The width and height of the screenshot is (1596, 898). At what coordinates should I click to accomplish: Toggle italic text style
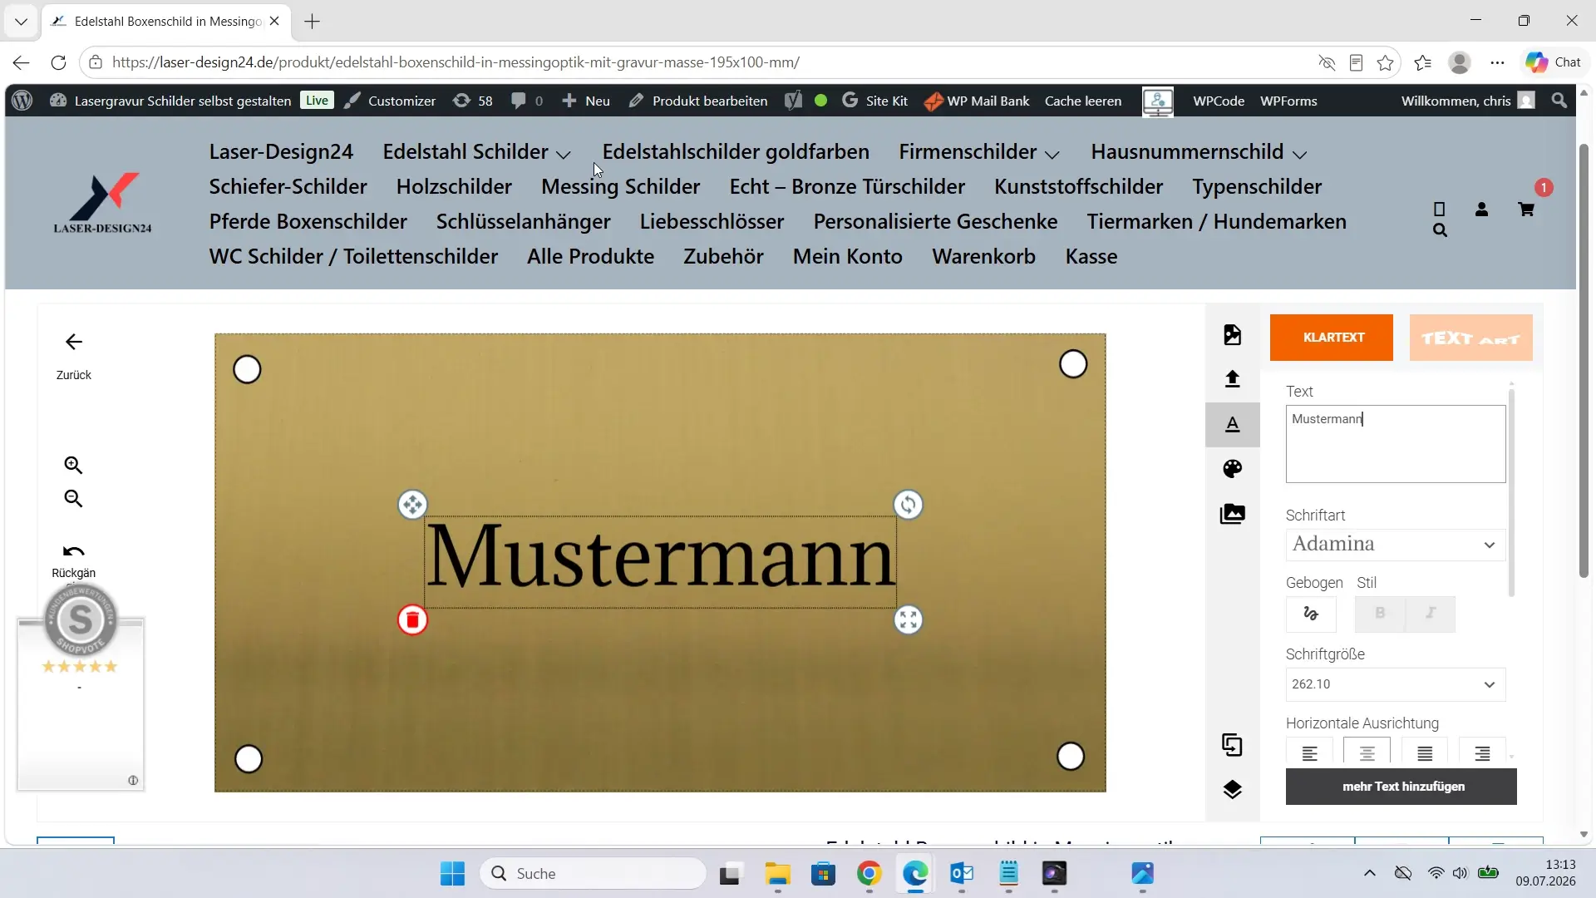(1431, 614)
